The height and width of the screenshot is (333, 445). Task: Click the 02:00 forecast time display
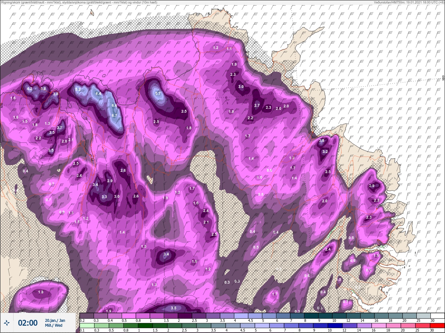pyautogui.click(x=27, y=323)
